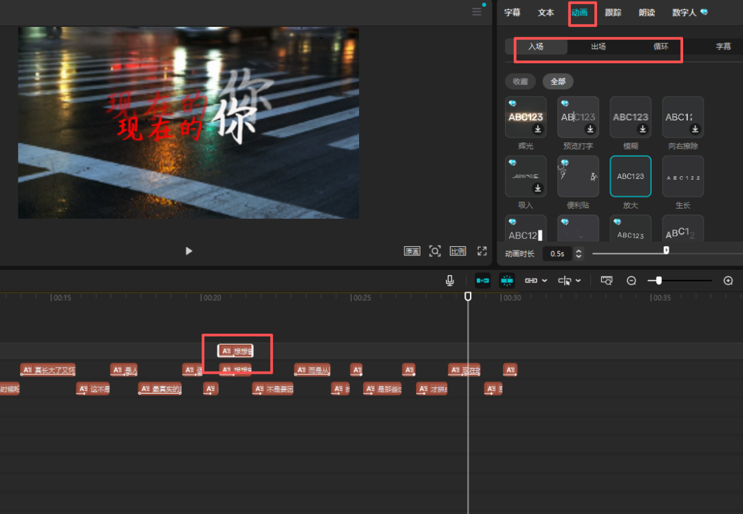743x514 pixels.
Task: Click the focus frame icon below the preview
Action: pyautogui.click(x=435, y=251)
